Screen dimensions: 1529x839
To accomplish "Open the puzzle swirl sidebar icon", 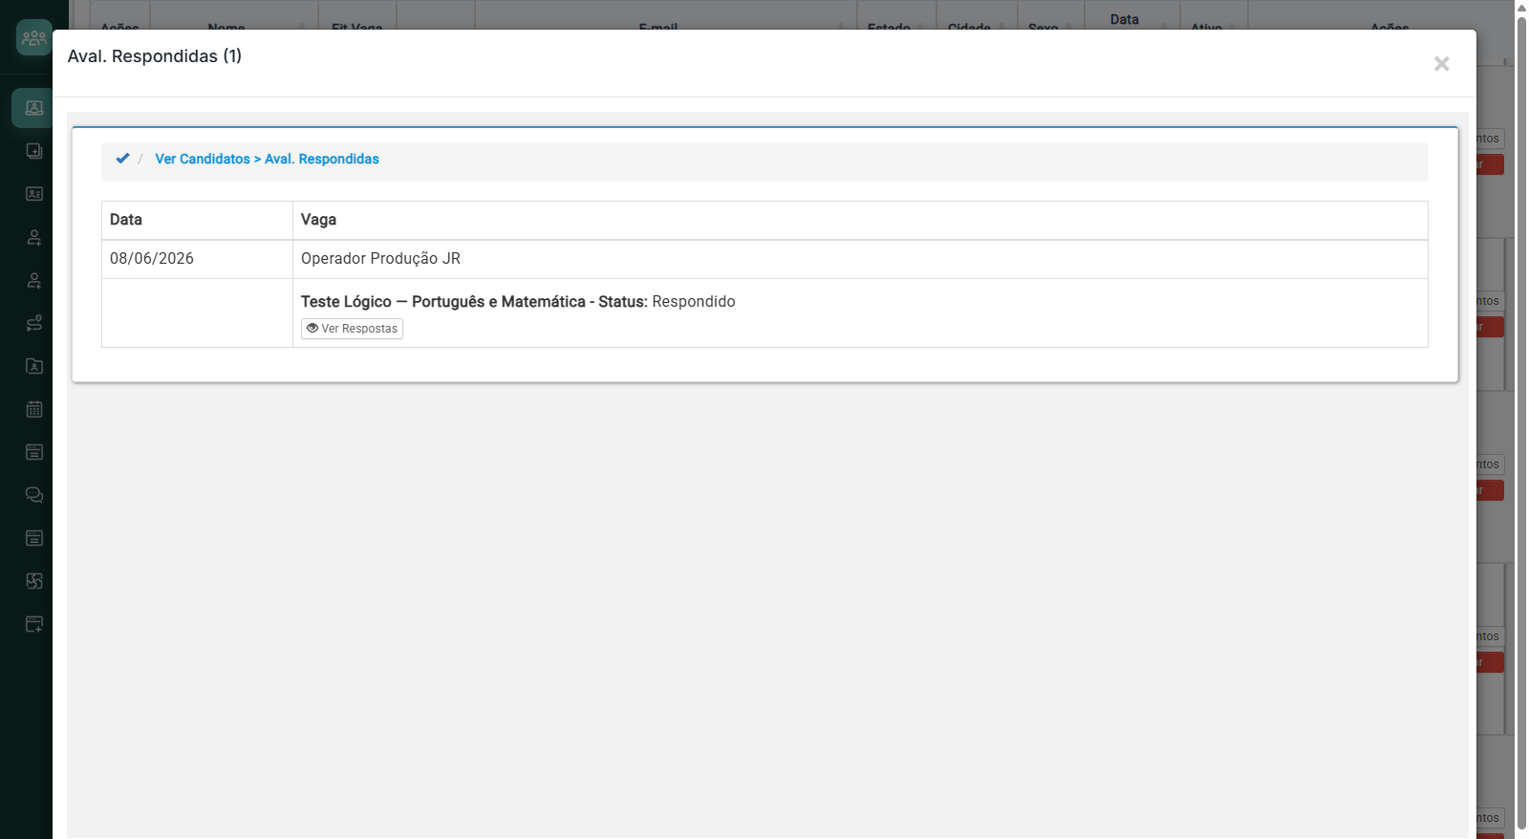I will click(34, 581).
